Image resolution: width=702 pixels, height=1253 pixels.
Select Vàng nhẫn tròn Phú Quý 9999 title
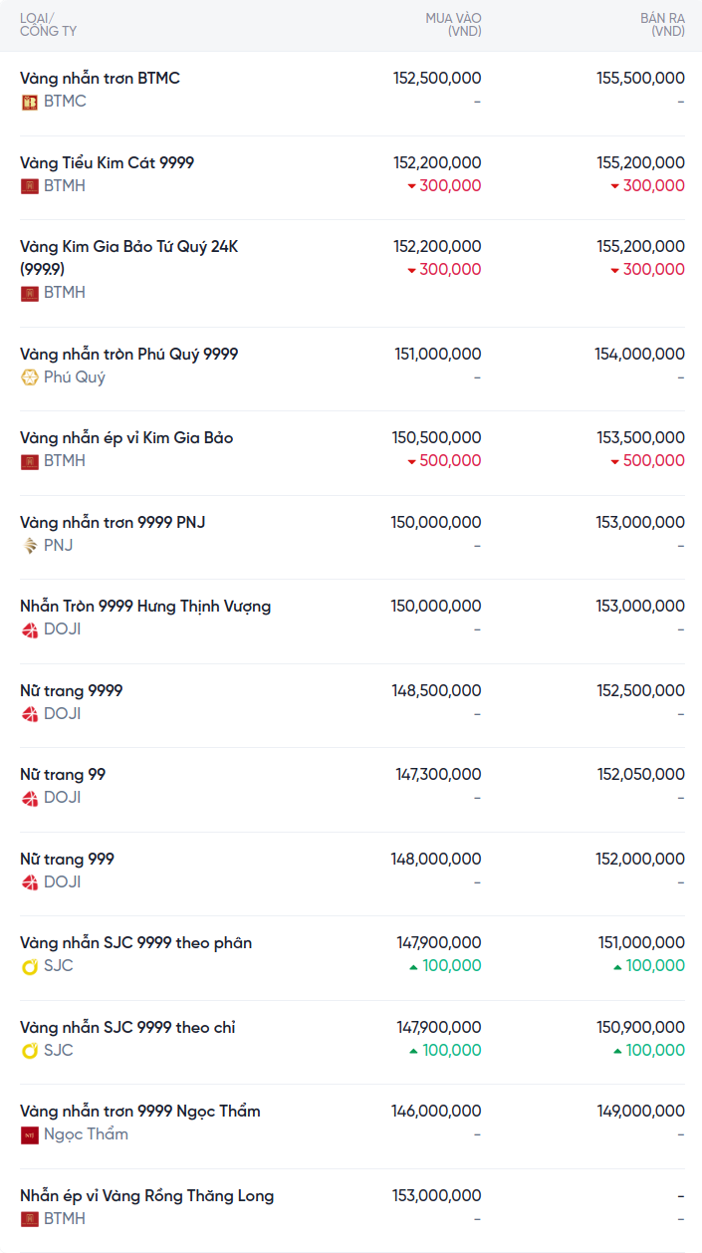click(x=129, y=354)
